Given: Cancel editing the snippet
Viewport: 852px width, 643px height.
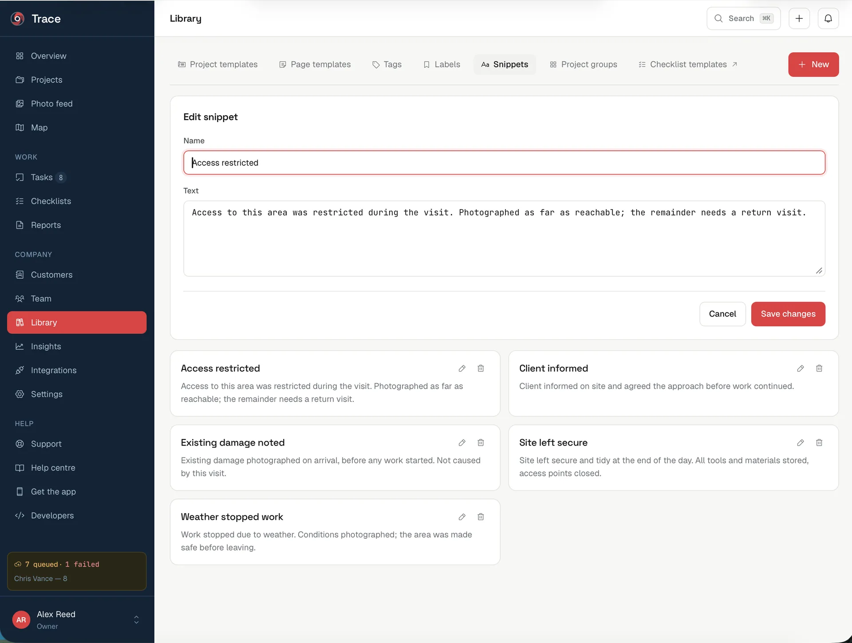Looking at the screenshot, I should [x=722, y=314].
